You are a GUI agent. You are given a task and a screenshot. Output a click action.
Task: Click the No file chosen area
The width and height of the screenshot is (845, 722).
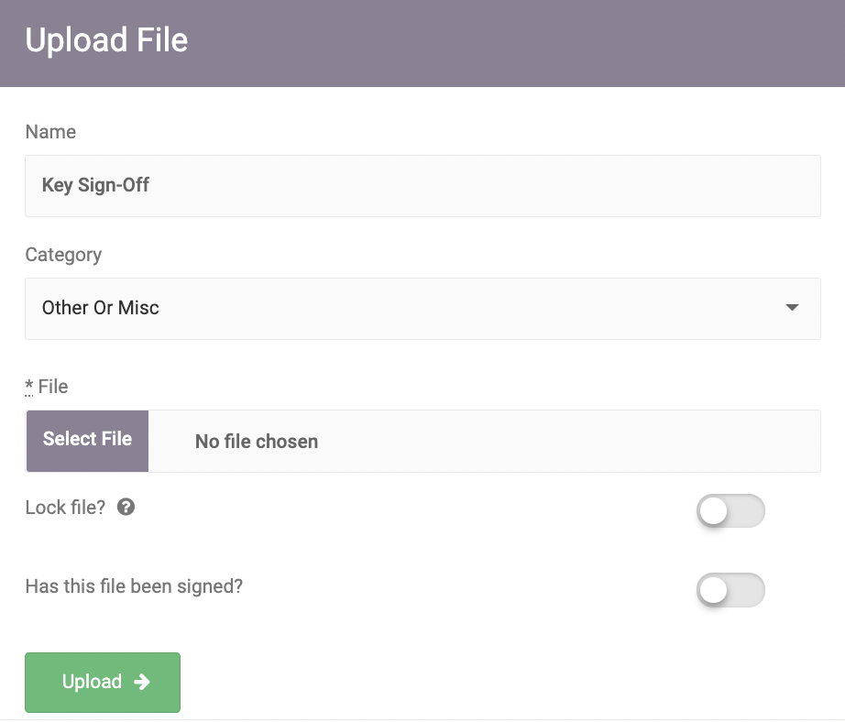coord(256,441)
